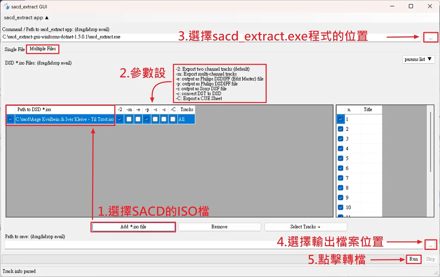440x277 pixels.
Task: Uncheck track 4 in the track list
Action: point(341,149)
